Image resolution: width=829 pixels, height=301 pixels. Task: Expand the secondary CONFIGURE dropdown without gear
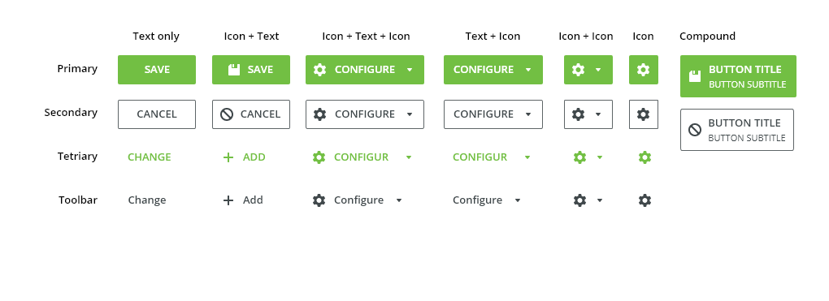coord(493,114)
